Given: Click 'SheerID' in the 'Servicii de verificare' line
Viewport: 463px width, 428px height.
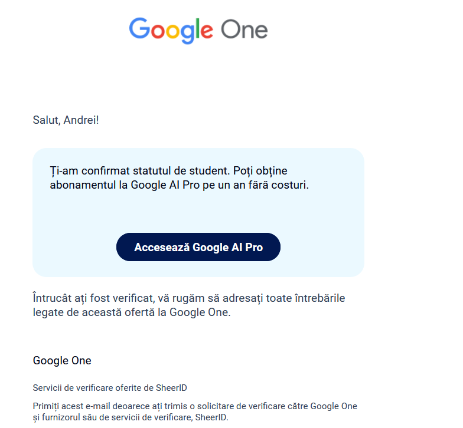Looking at the screenshot, I should [x=171, y=388].
